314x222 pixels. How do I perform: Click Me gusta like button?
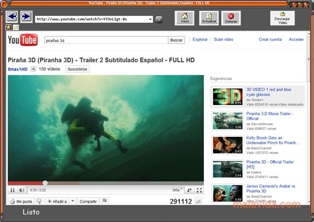coord(21,201)
